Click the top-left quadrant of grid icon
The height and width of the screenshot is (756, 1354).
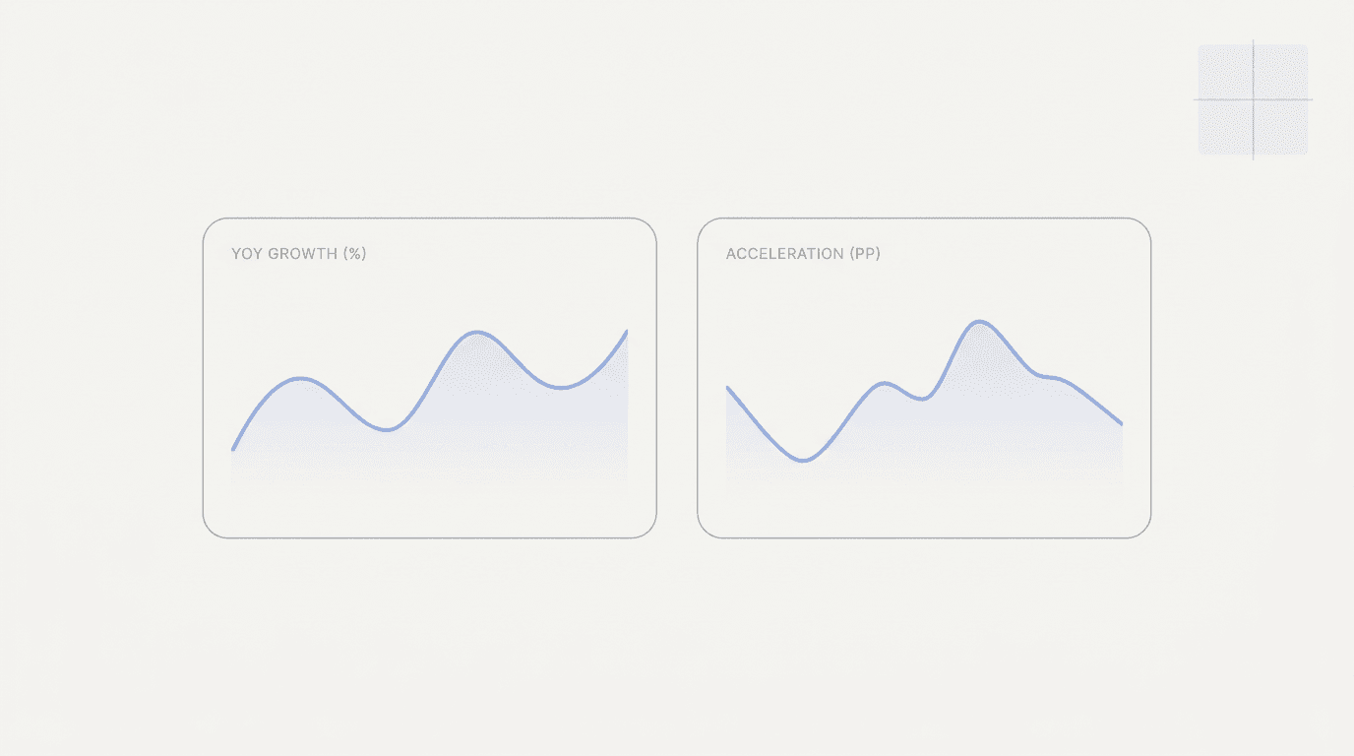[x=1225, y=72]
